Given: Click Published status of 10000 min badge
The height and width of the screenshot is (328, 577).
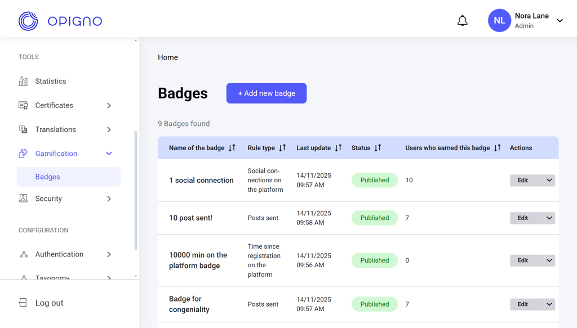Looking at the screenshot, I should (375, 260).
